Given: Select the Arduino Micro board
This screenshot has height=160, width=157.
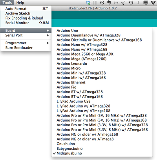Looking at the screenshot, I should pyautogui.click(x=102, y=68).
